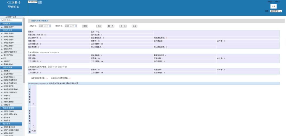The image size is (286, 136).
Task: Click the 搜索 button
Action: coord(85,26)
